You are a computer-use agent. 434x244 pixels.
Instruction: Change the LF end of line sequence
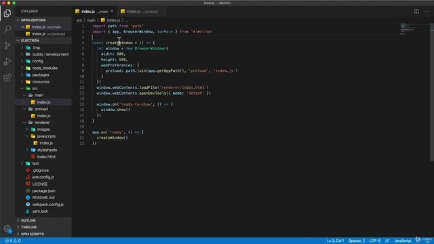pos(387,241)
